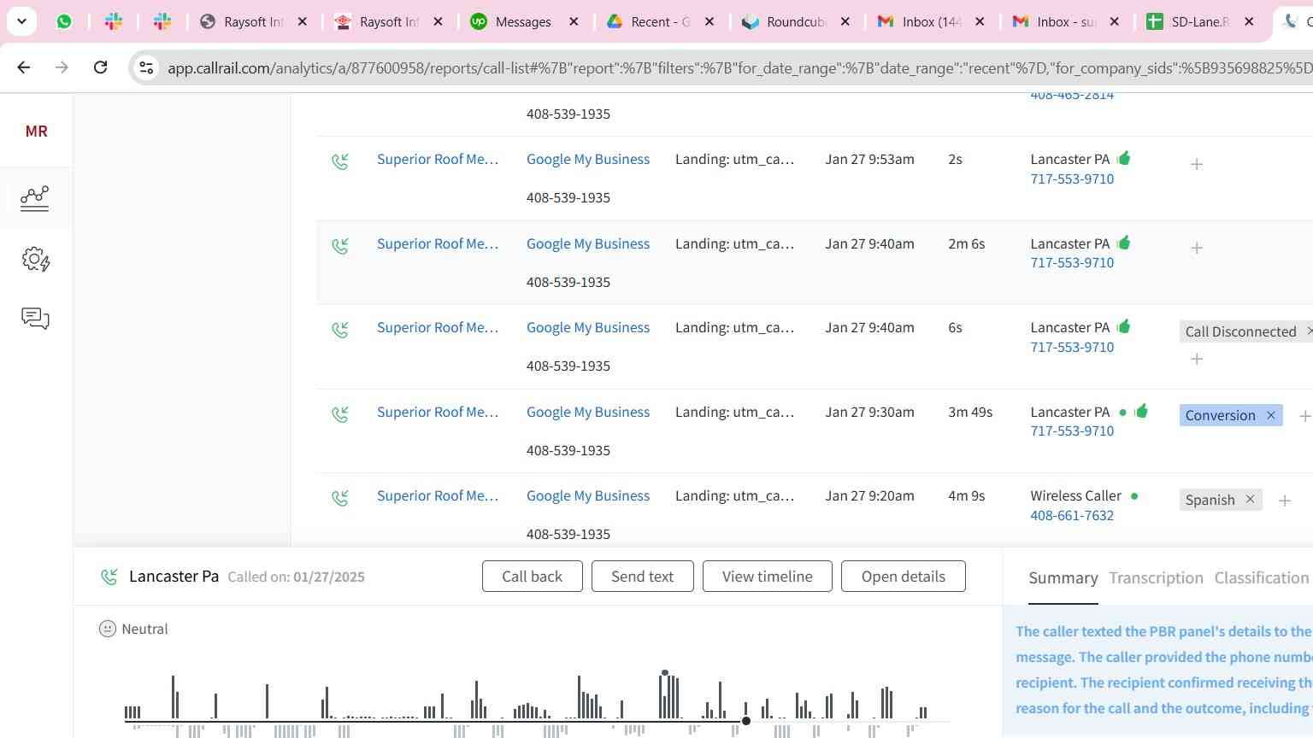Remove the Conversion tag
This screenshot has height=738, width=1313.
tap(1270, 415)
